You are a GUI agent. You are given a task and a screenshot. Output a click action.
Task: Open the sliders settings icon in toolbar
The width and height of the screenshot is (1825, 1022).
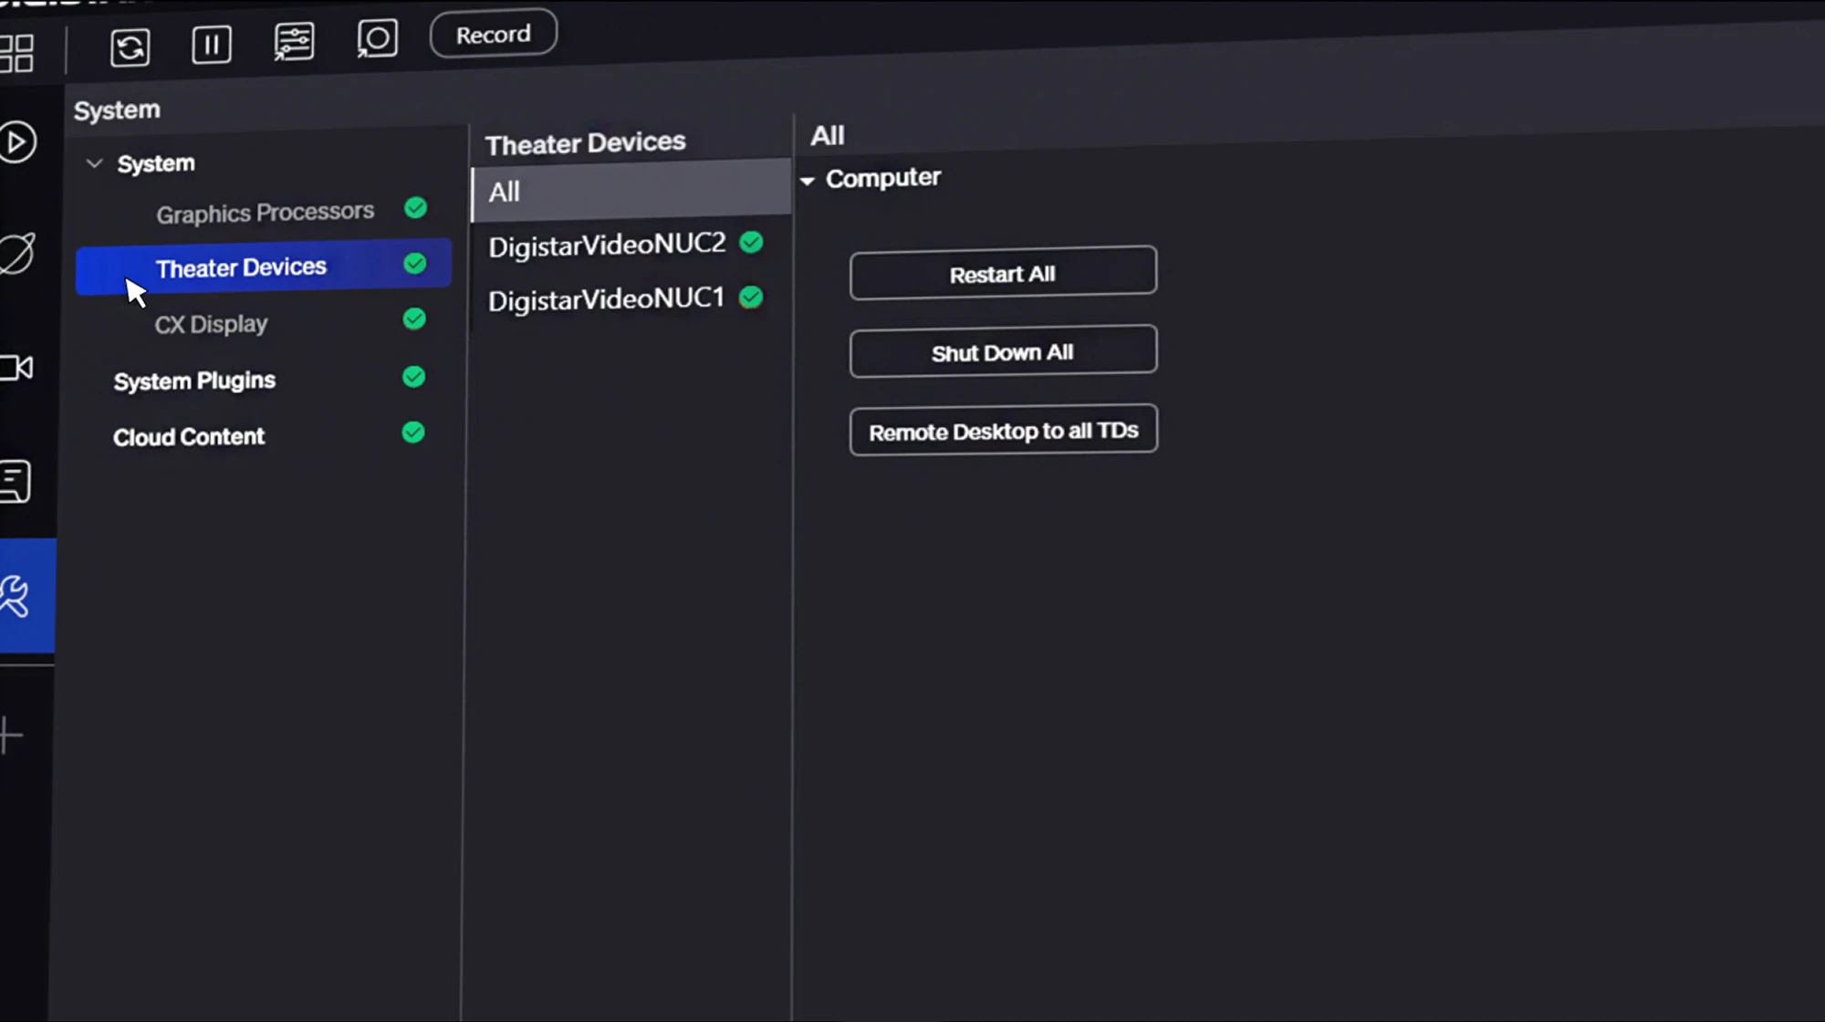point(294,42)
